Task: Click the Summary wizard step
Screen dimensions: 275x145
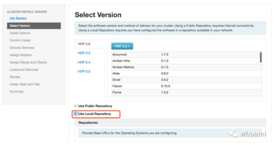Action: point(17,92)
